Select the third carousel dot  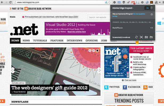[x=97, y=51]
